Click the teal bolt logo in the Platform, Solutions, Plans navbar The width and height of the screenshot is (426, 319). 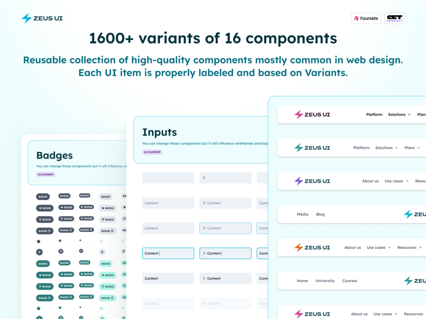coord(312,148)
